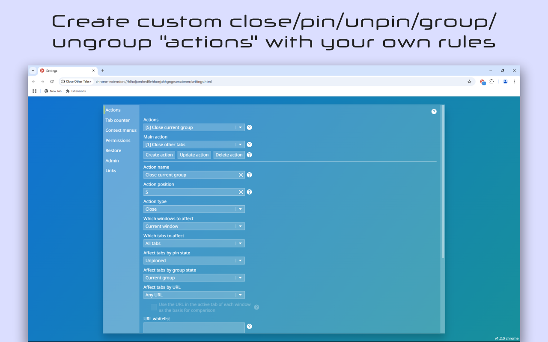Reload the page in browser toolbar
The height and width of the screenshot is (342, 548).
coord(52,81)
